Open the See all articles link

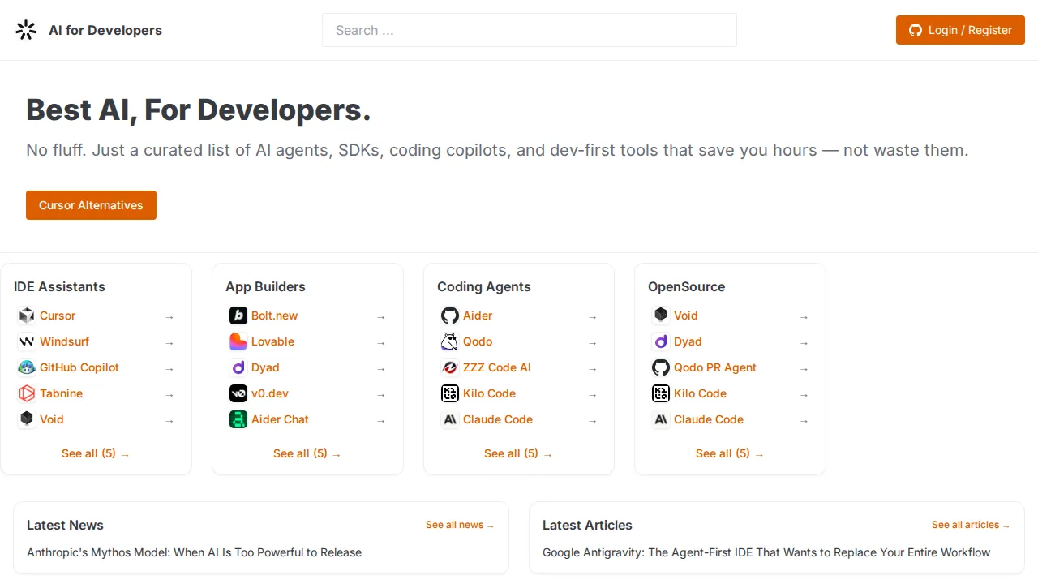coord(971,525)
